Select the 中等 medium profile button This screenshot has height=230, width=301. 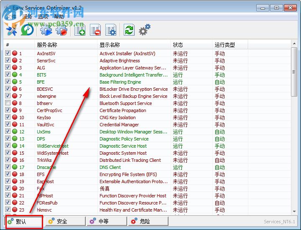coord(107,221)
